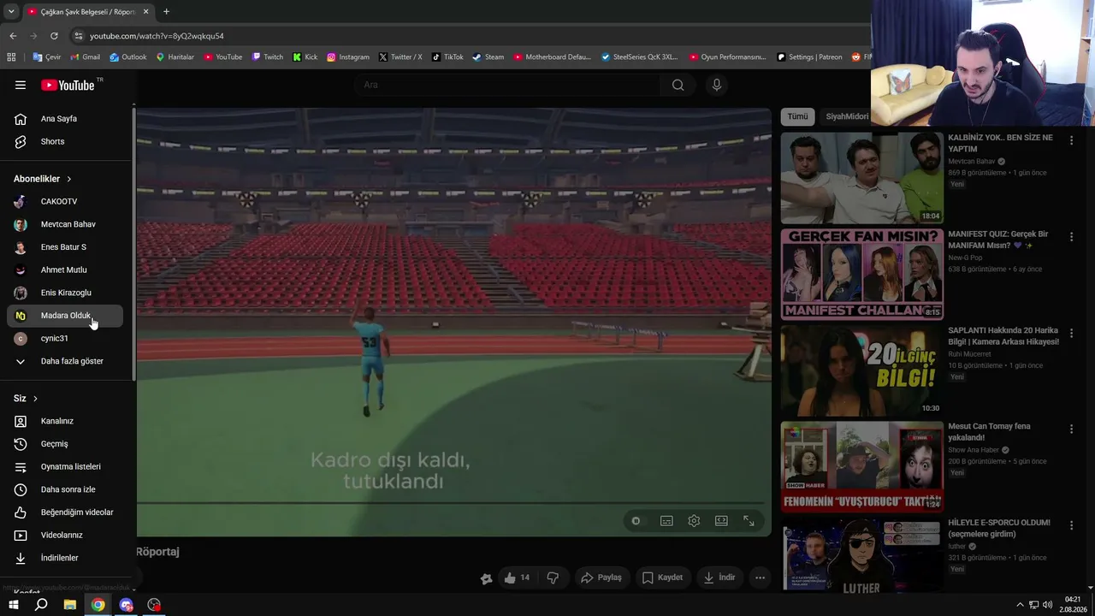The width and height of the screenshot is (1095, 616).
Task: Switch to the Çağkan Şavk Belgeseli tab
Action: tap(89, 12)
